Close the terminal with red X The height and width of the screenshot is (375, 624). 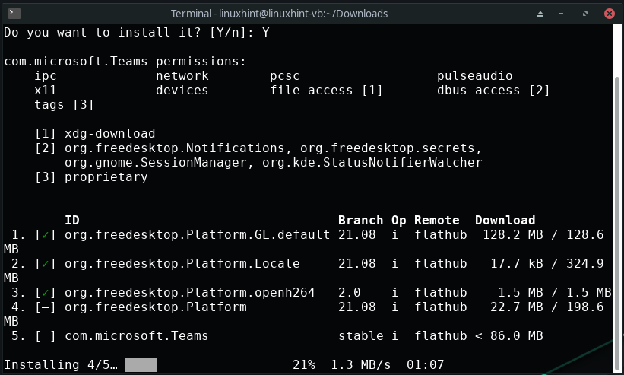tap(609, 14)
